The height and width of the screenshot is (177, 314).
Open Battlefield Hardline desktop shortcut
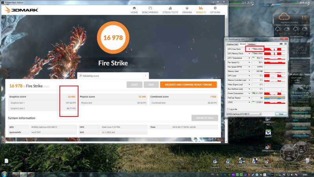point(242,163)
